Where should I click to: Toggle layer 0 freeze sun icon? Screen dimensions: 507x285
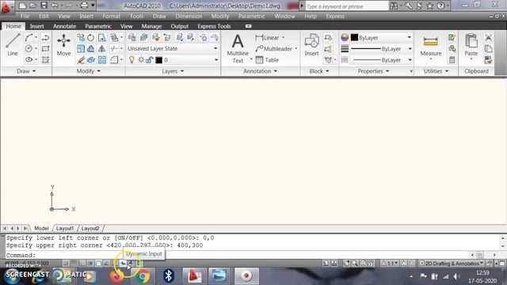(x=141, y=60)
